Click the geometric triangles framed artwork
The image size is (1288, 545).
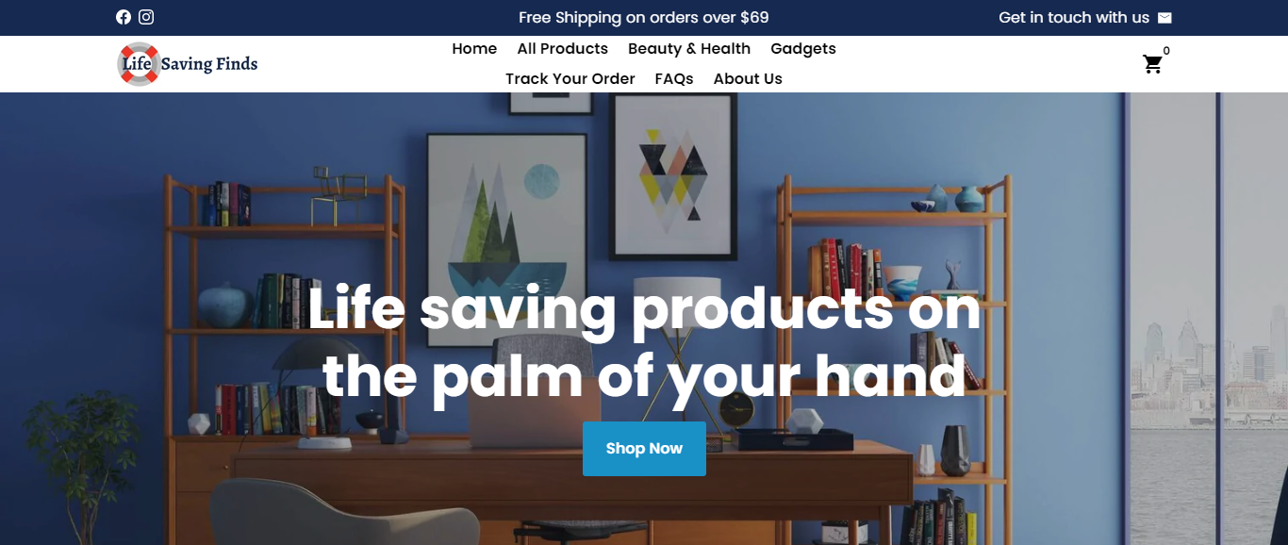[674, 177]
